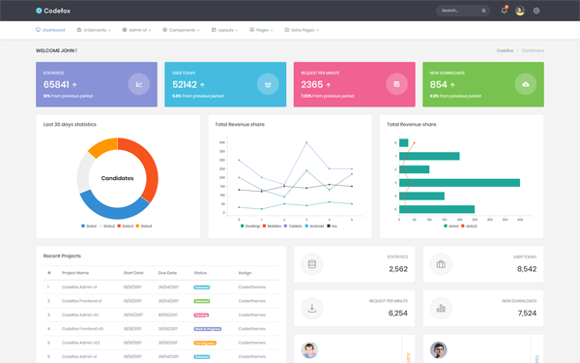
Task: Toggle data1 in the bar chart legend
Action: coord(451,226)
